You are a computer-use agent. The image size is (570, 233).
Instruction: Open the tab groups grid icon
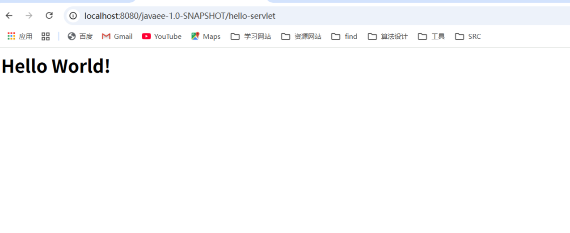tap(46, 37)
